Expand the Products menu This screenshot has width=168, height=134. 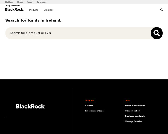pyautogui.click(x=34, y=10)
